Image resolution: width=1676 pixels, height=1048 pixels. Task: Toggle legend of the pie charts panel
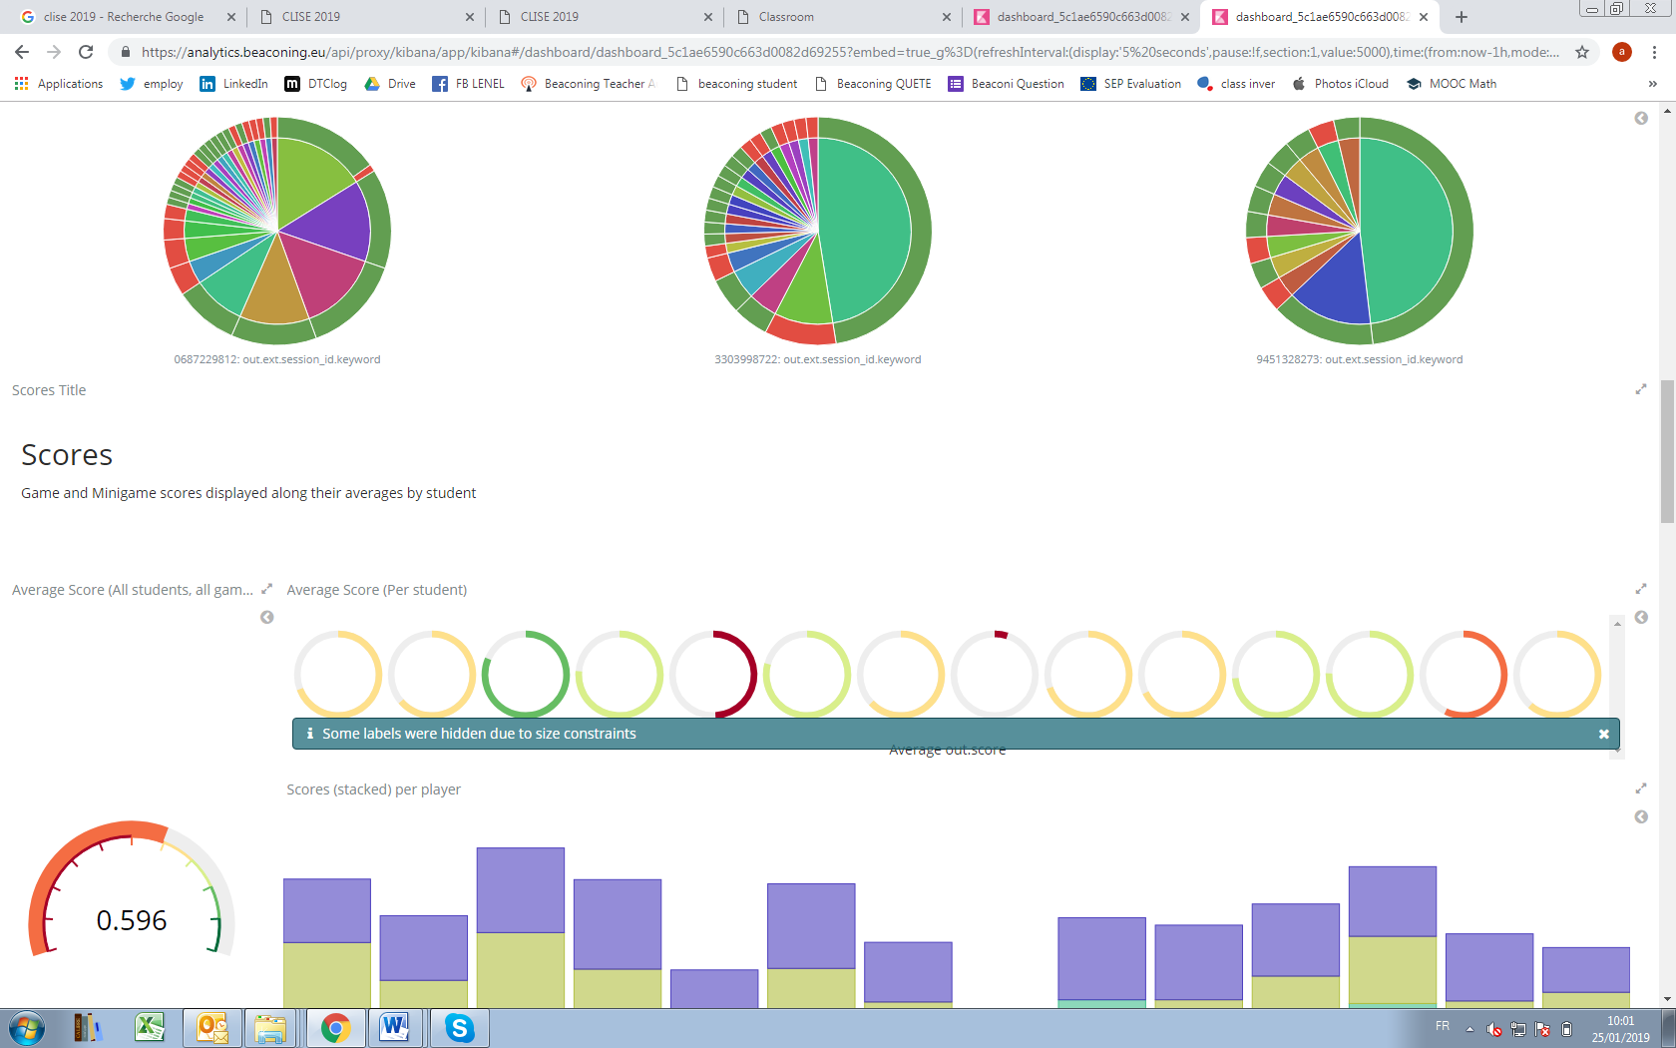click(1641, 119)
